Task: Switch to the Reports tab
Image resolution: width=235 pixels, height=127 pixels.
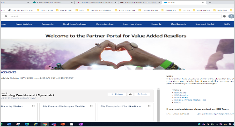Action: coord(156,24)
